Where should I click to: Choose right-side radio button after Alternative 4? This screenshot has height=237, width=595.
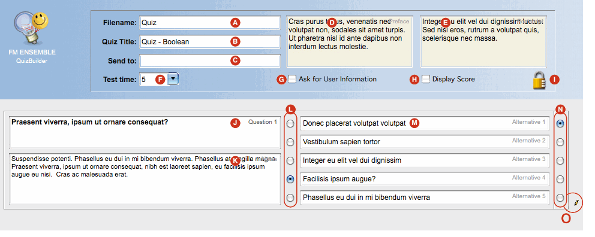[x=560, y=180]
